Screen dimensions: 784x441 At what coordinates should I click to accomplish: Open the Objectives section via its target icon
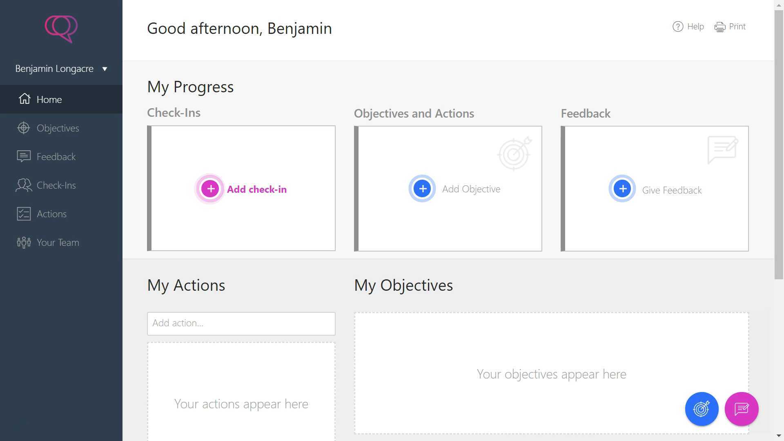(x=23, y=128)
